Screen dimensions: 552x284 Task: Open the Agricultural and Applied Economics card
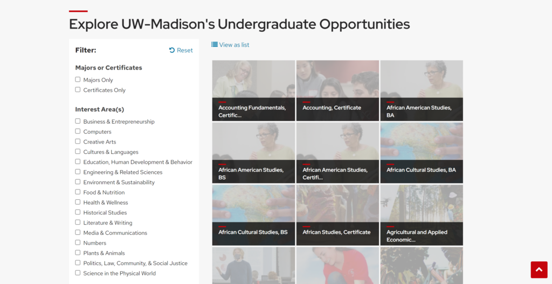tap(422, 215)
